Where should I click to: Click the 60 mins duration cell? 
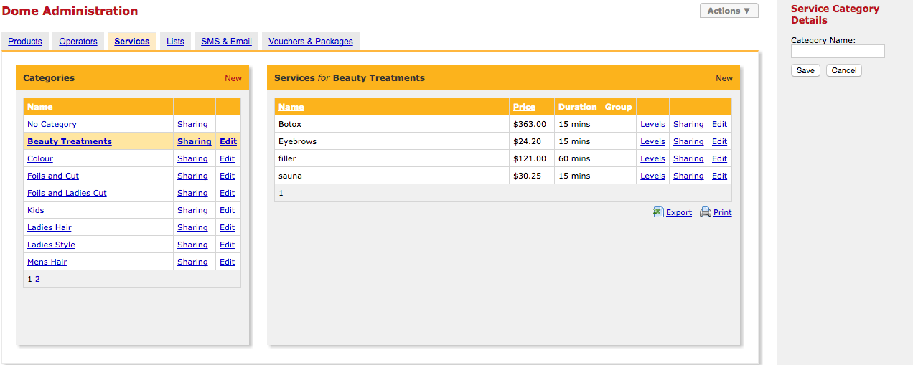[x=578, y=158]
